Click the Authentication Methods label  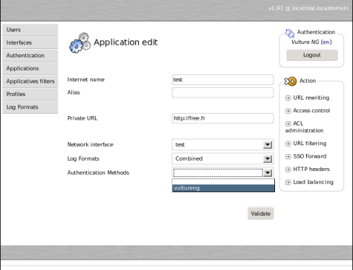(98, 172)
